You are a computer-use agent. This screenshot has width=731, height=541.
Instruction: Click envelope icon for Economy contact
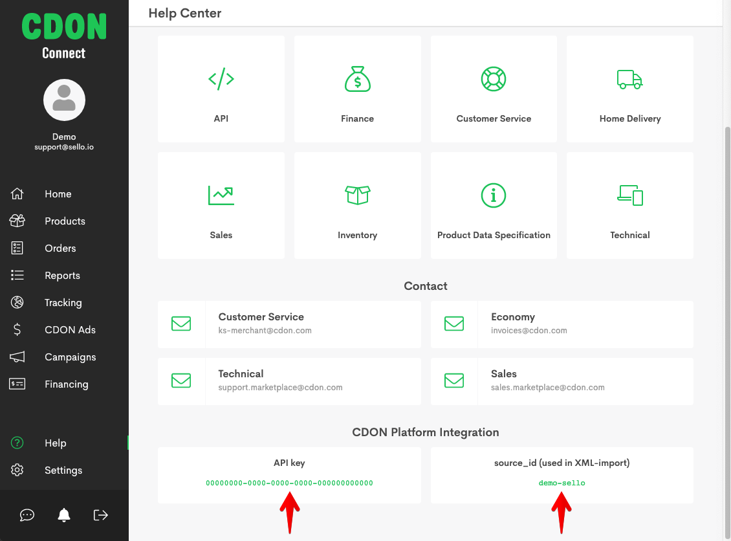pyautogui.click(x=454, y=324)
